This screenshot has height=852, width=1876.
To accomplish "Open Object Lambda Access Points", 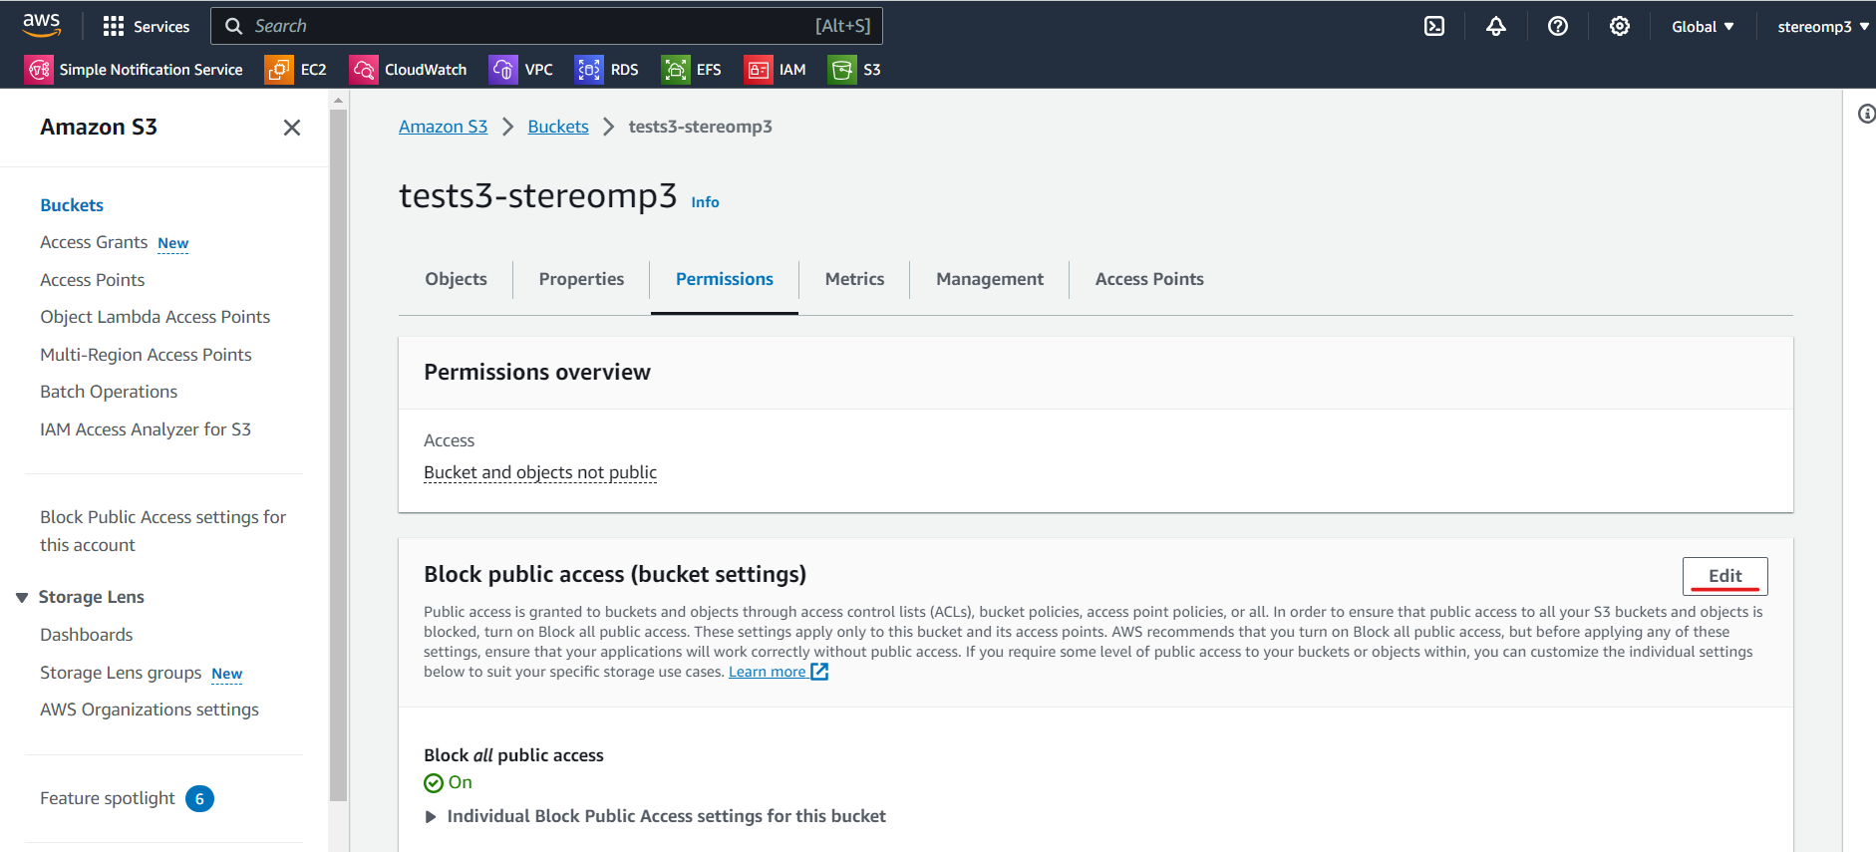I will click(156, 317).
